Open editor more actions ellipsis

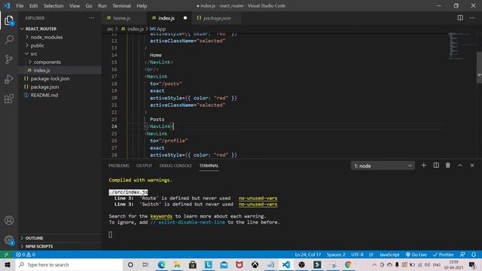click(472, 18)
